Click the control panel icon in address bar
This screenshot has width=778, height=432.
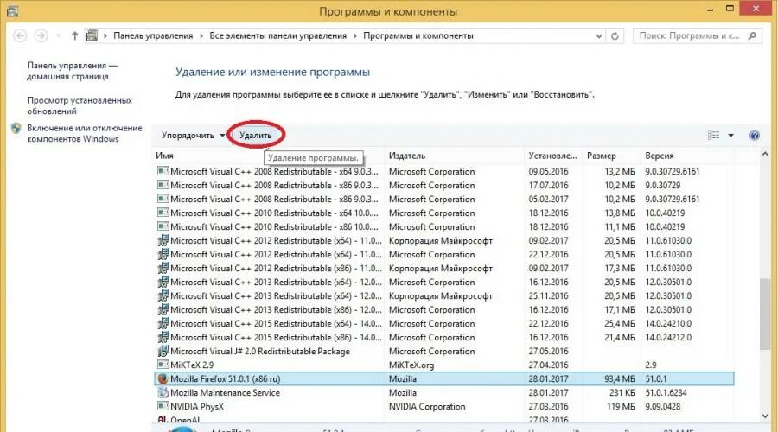coord(92,35)
